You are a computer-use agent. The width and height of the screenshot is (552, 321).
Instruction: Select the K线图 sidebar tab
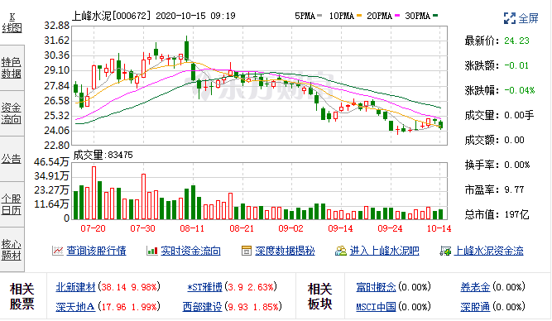click(12, 23)
